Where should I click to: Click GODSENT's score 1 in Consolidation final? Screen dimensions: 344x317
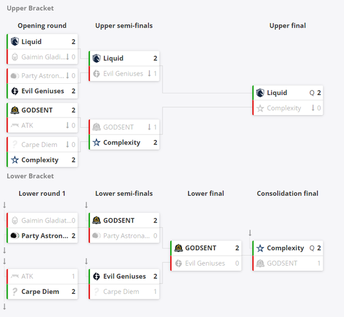[319, 263]
